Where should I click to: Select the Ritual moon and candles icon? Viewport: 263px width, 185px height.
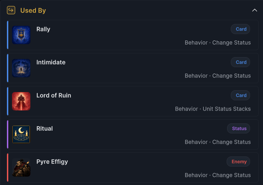pos(21,134)
